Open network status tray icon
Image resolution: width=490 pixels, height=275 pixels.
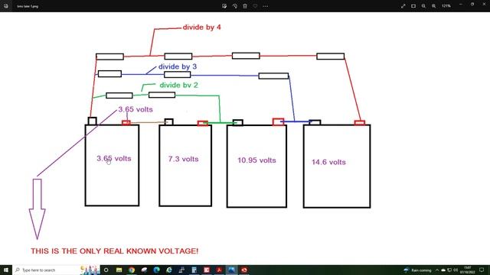click(x=449, y=270)
